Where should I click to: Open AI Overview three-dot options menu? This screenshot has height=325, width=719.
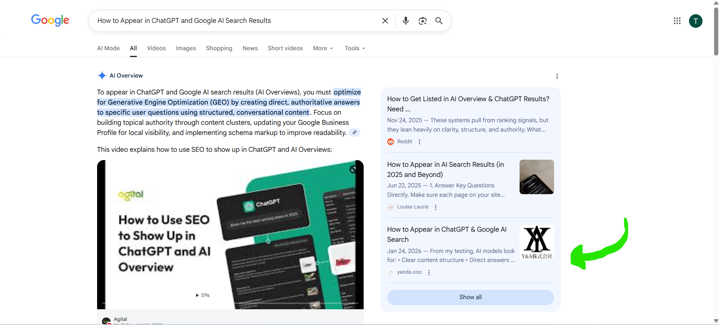[x=557, y=76]
